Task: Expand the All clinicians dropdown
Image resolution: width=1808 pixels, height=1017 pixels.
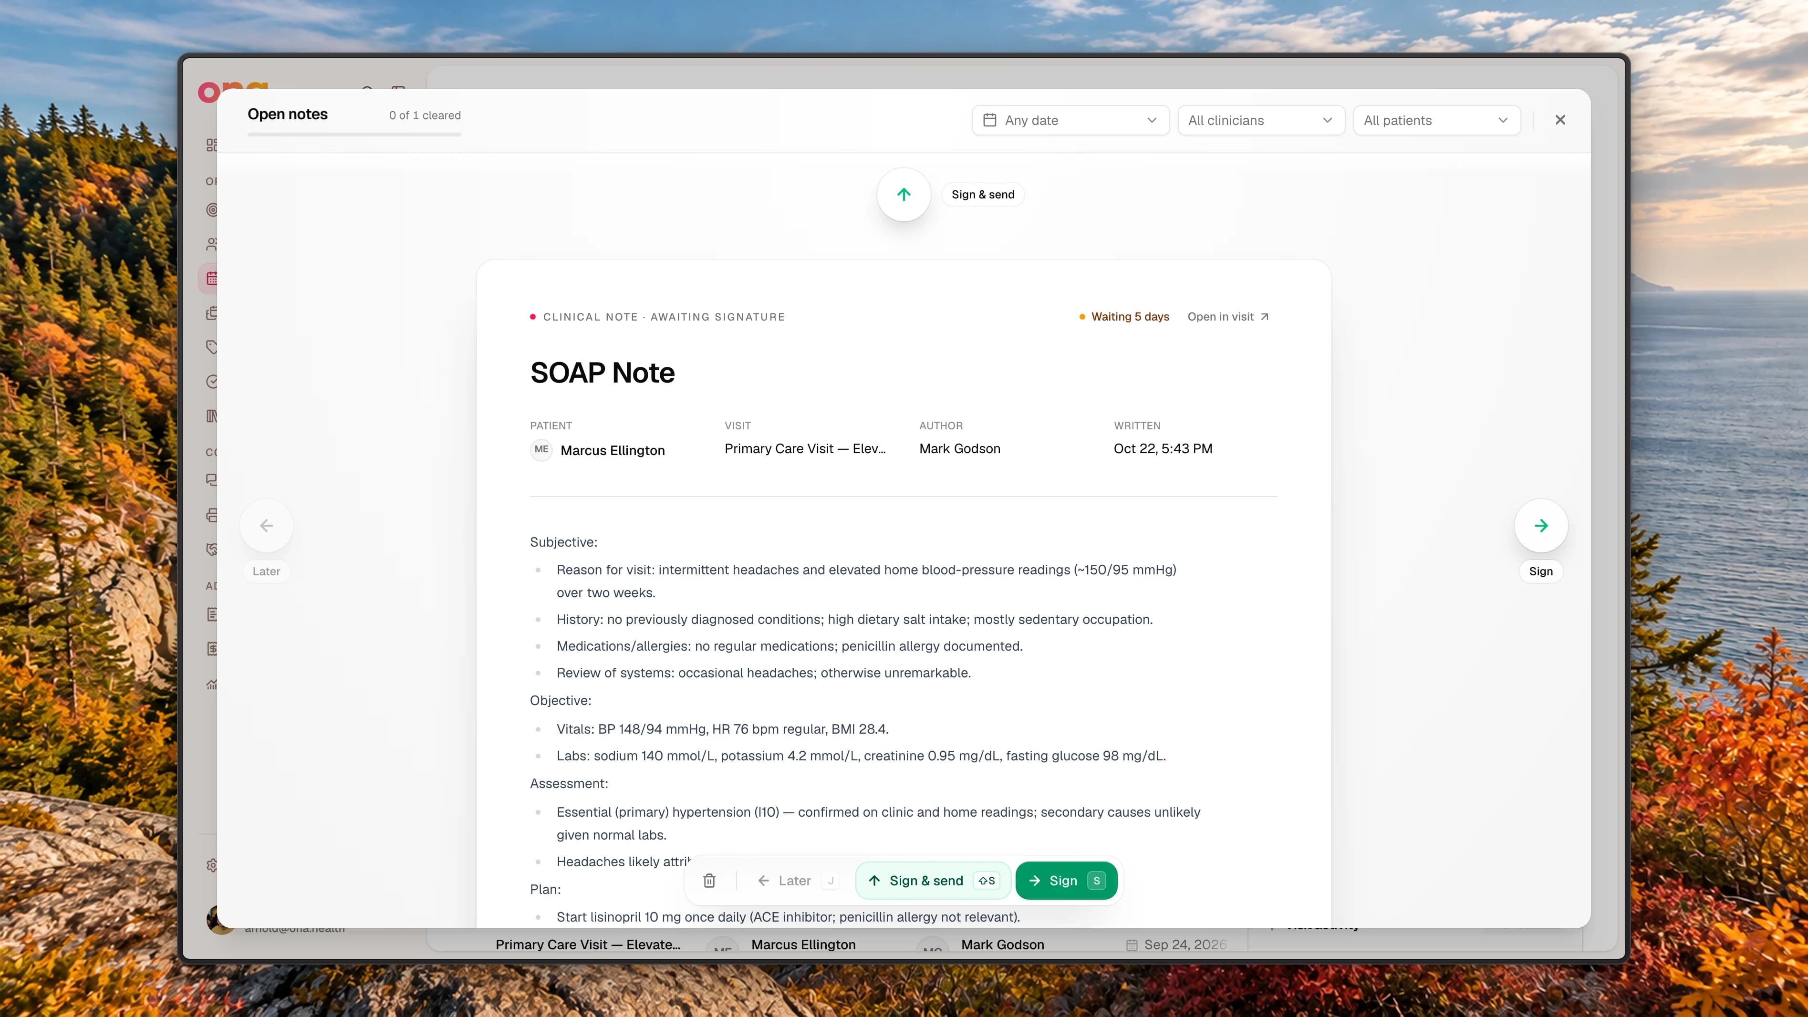Action: (x=1260, y=120)
